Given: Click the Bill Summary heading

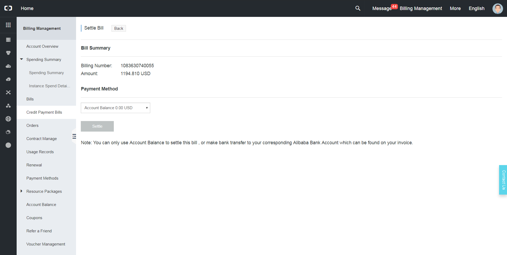Looking at the screenshot, I should pos(96,48).
